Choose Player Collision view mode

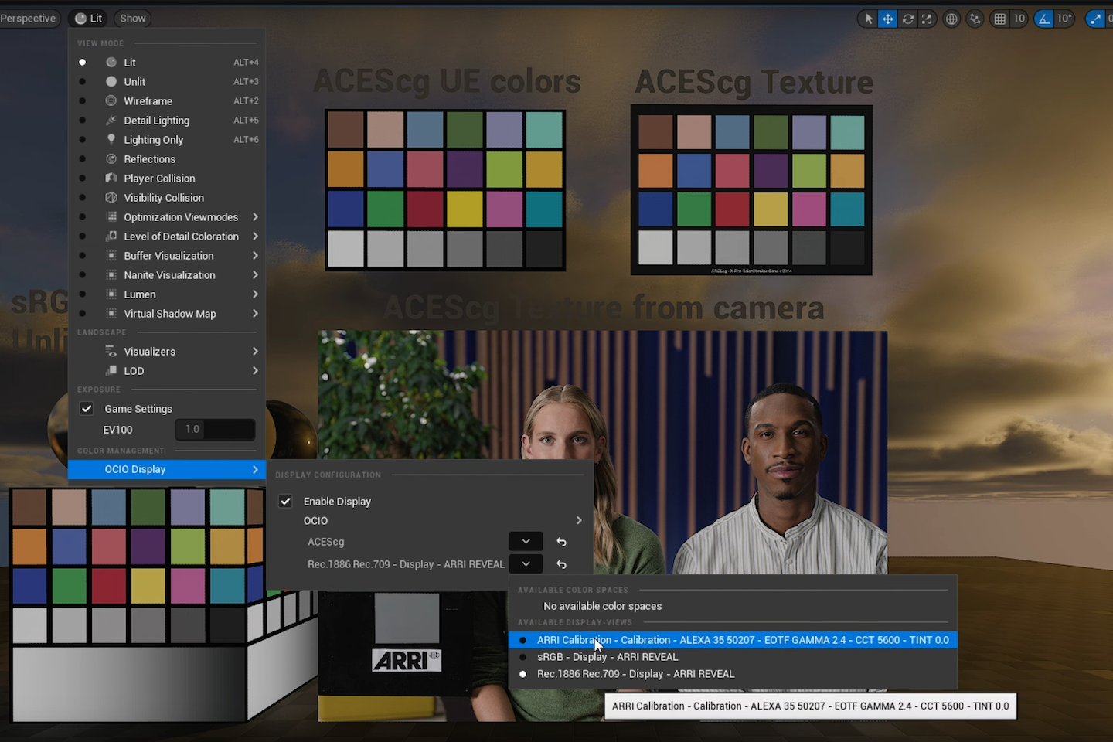[x=167, y=179]
